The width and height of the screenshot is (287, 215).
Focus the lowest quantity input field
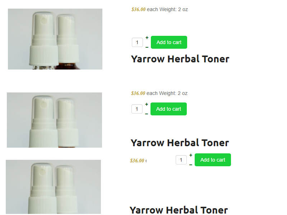click(181, 160)
